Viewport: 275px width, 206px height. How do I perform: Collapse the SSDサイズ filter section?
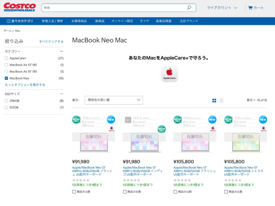(61, 94)
